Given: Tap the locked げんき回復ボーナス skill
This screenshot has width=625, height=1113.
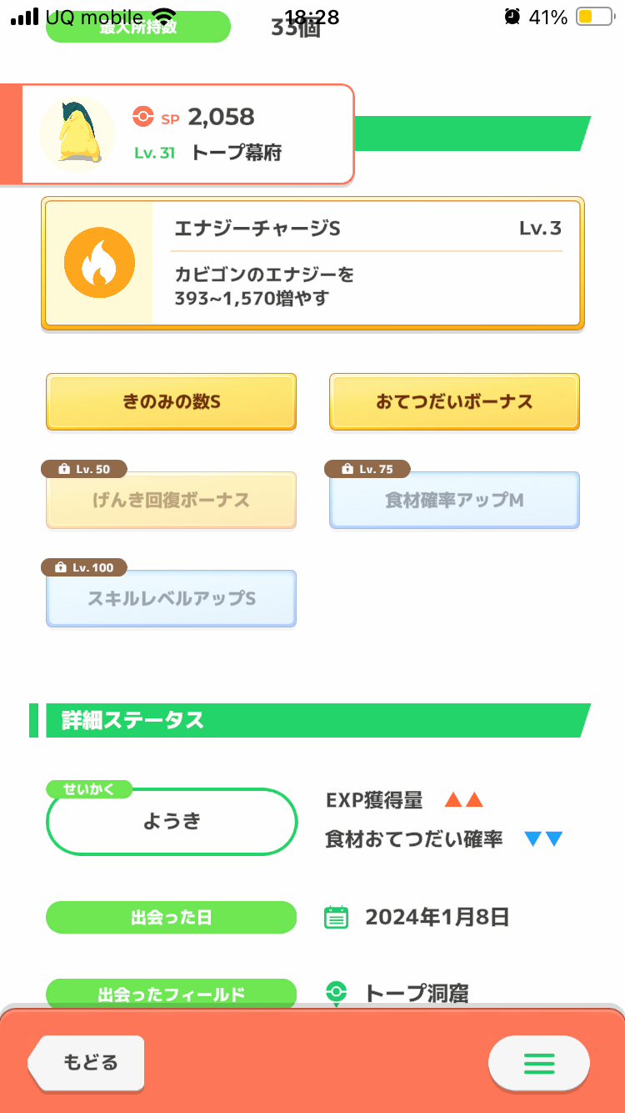Looking at the screenshot, I should (171, 501).
